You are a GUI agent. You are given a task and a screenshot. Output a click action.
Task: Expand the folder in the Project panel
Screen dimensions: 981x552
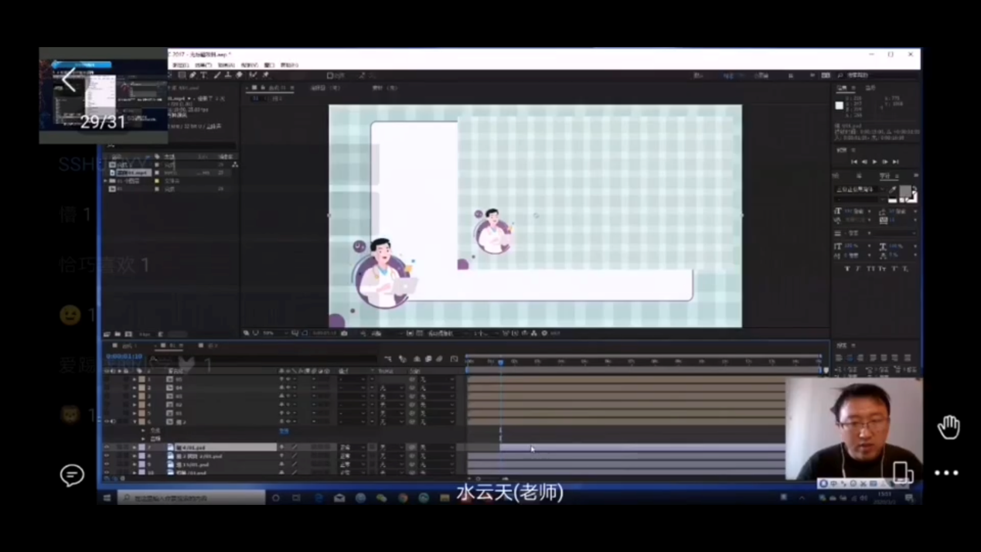click(x=107, y=181)
